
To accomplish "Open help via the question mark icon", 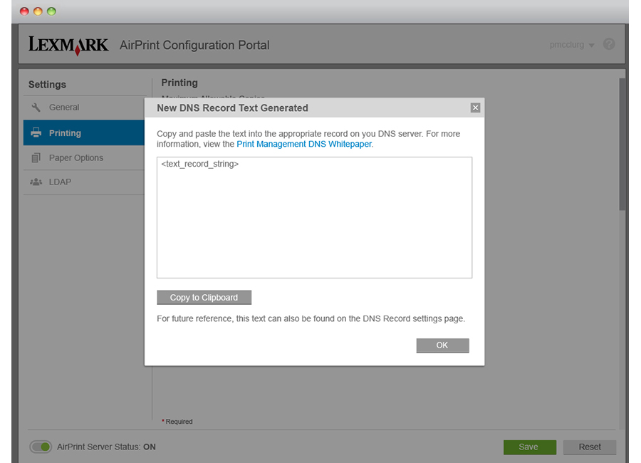I will pyautogui.click(x=609, y=44).
